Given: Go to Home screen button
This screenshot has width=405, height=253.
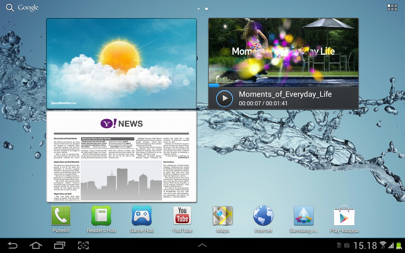Looking at the screenshot, I should coord(36,245).
